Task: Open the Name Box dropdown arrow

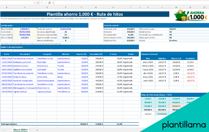Action: [x=34, y=3]
